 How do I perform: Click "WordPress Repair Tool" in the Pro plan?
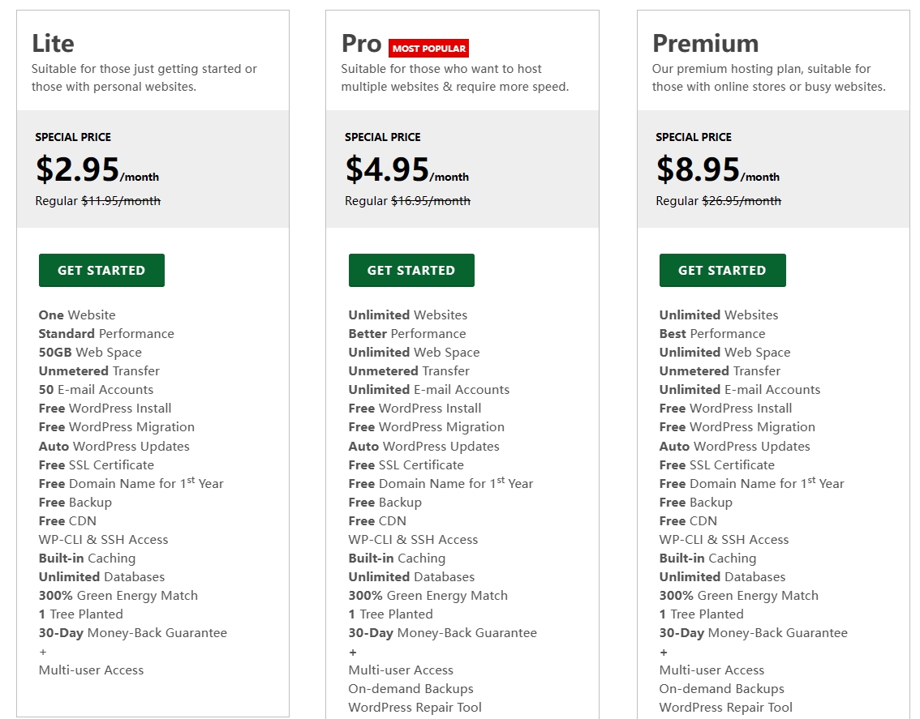pos(415,708)
